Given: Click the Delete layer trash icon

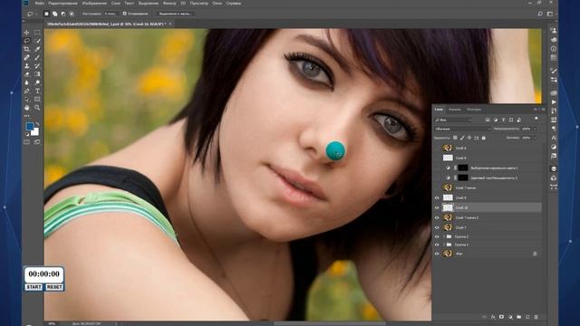Looking at the screenshot, I should pyautogui.click(x=536, y=317).
